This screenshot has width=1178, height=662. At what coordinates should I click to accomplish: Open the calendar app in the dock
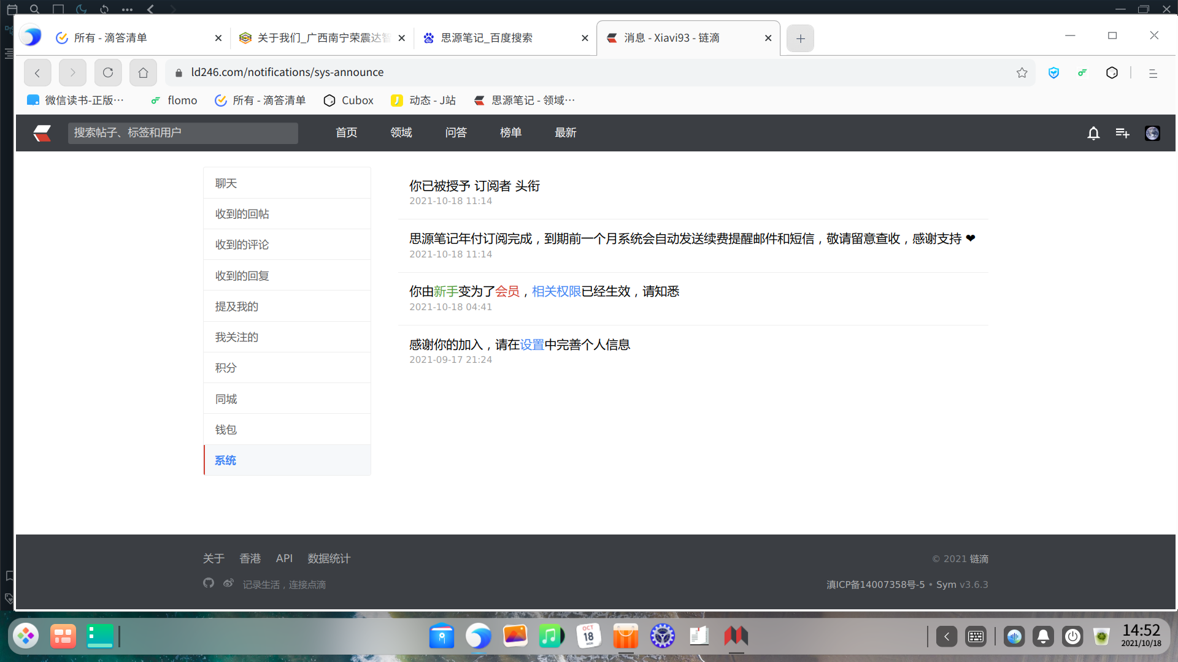click(x=588, y=636)
